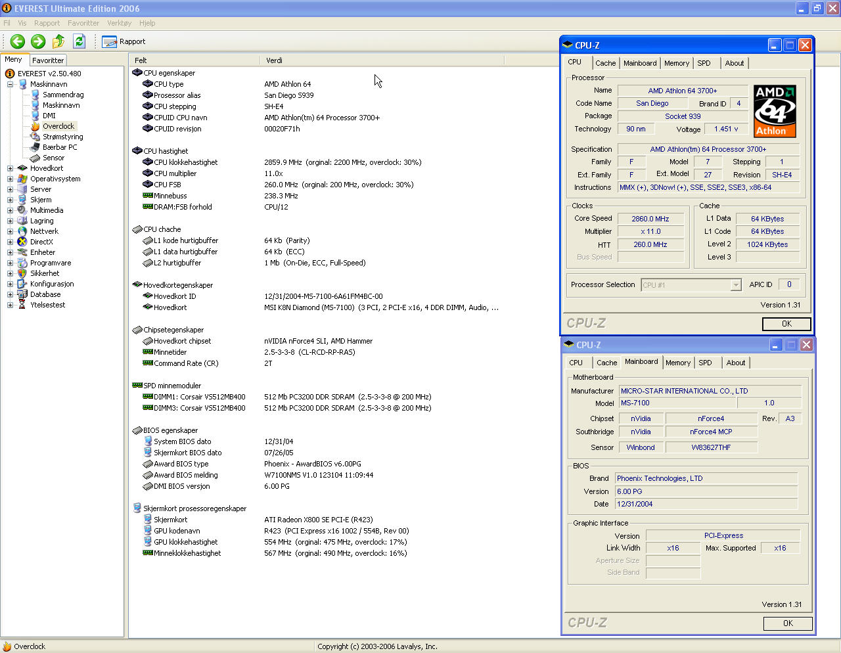Click the Hovedkortegenskaper section icon
The height and width of the screenshot is (653, 841).
137,285
